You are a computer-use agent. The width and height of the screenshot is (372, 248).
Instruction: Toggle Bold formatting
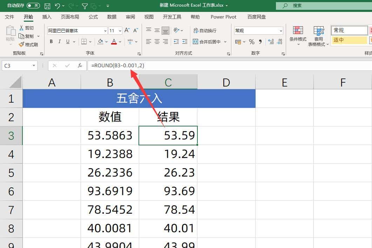51,41
